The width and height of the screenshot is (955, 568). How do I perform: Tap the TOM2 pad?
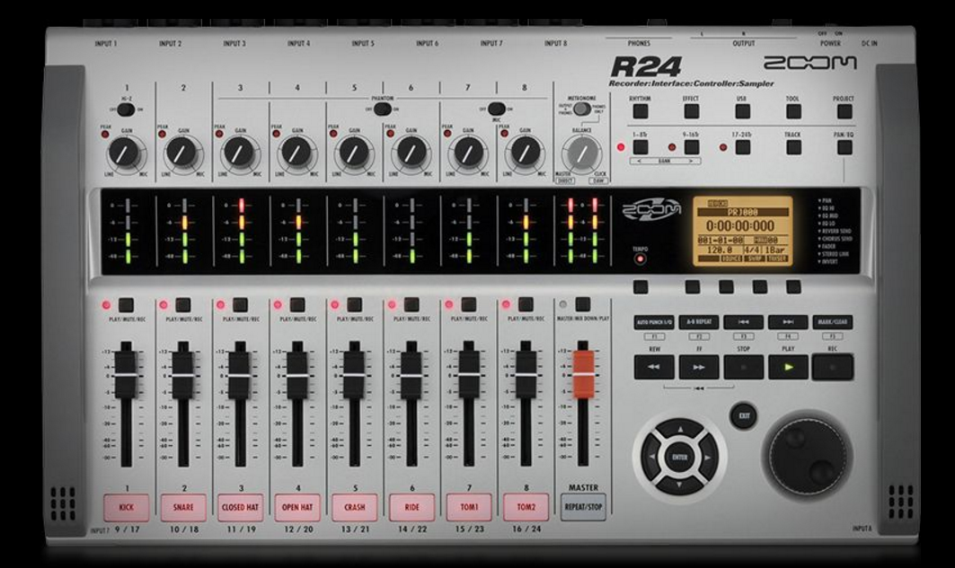coord(526,507)
